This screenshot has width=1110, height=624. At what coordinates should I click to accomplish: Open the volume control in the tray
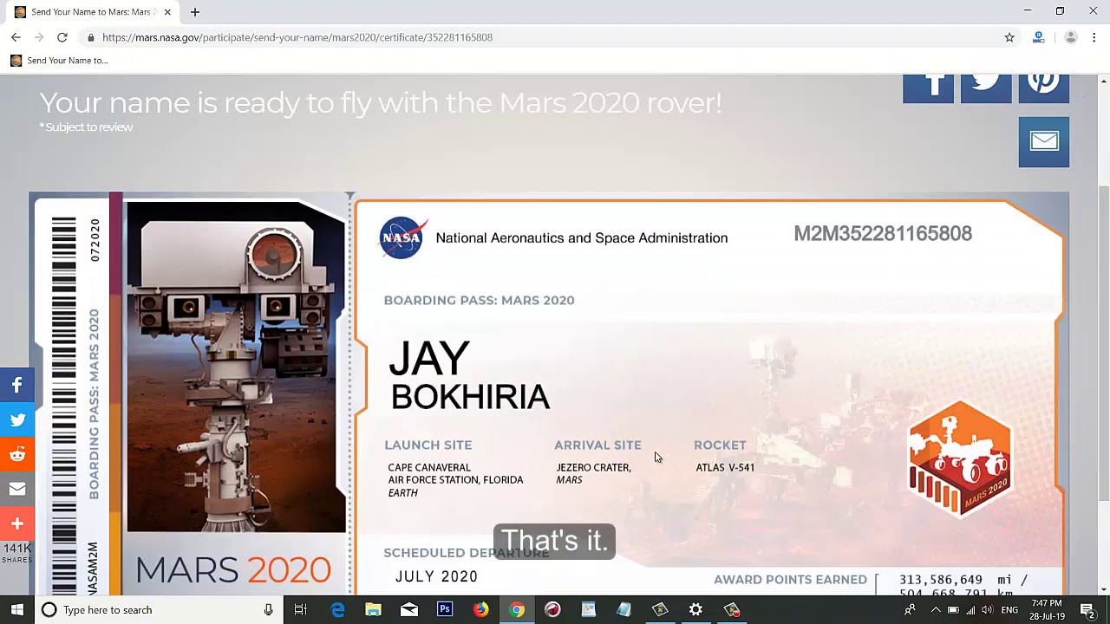987,610
